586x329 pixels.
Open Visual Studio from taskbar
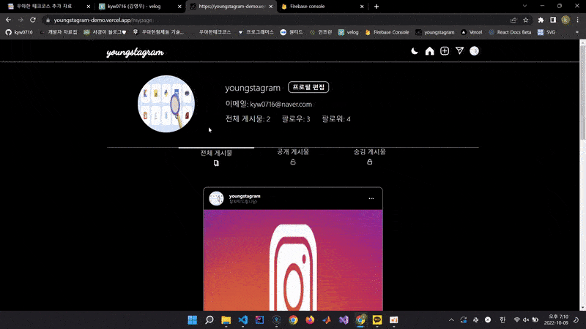pos(344,320)
